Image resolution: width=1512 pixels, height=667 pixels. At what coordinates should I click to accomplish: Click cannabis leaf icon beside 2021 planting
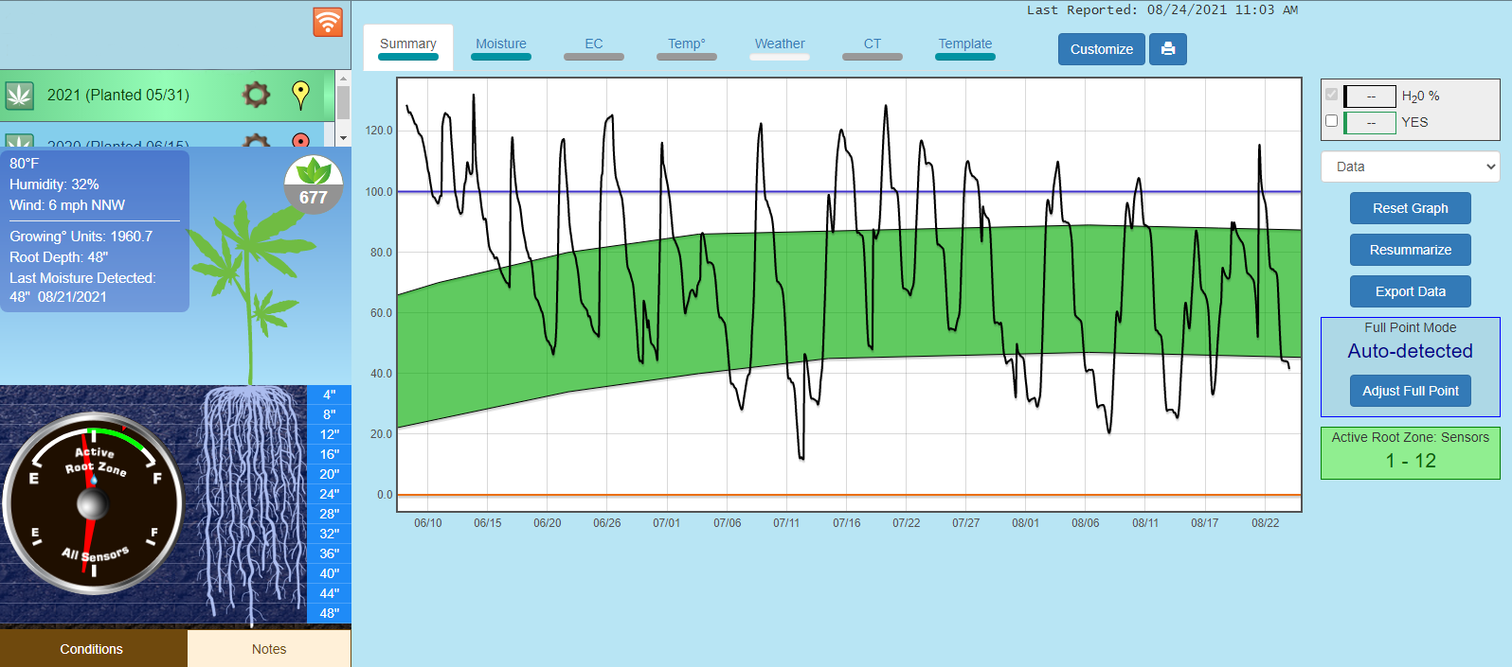tap(20, 96)
